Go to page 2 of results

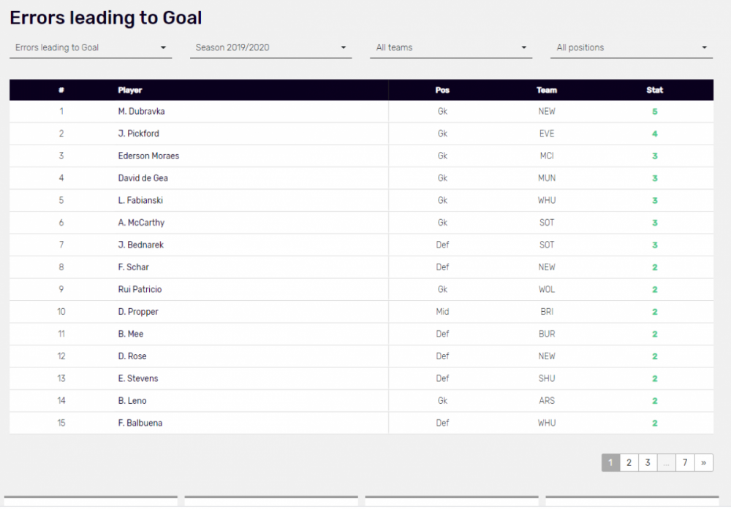(629, 463)
